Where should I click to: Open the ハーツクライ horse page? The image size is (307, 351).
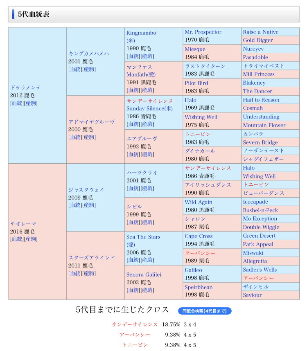(x=142, y=173)
